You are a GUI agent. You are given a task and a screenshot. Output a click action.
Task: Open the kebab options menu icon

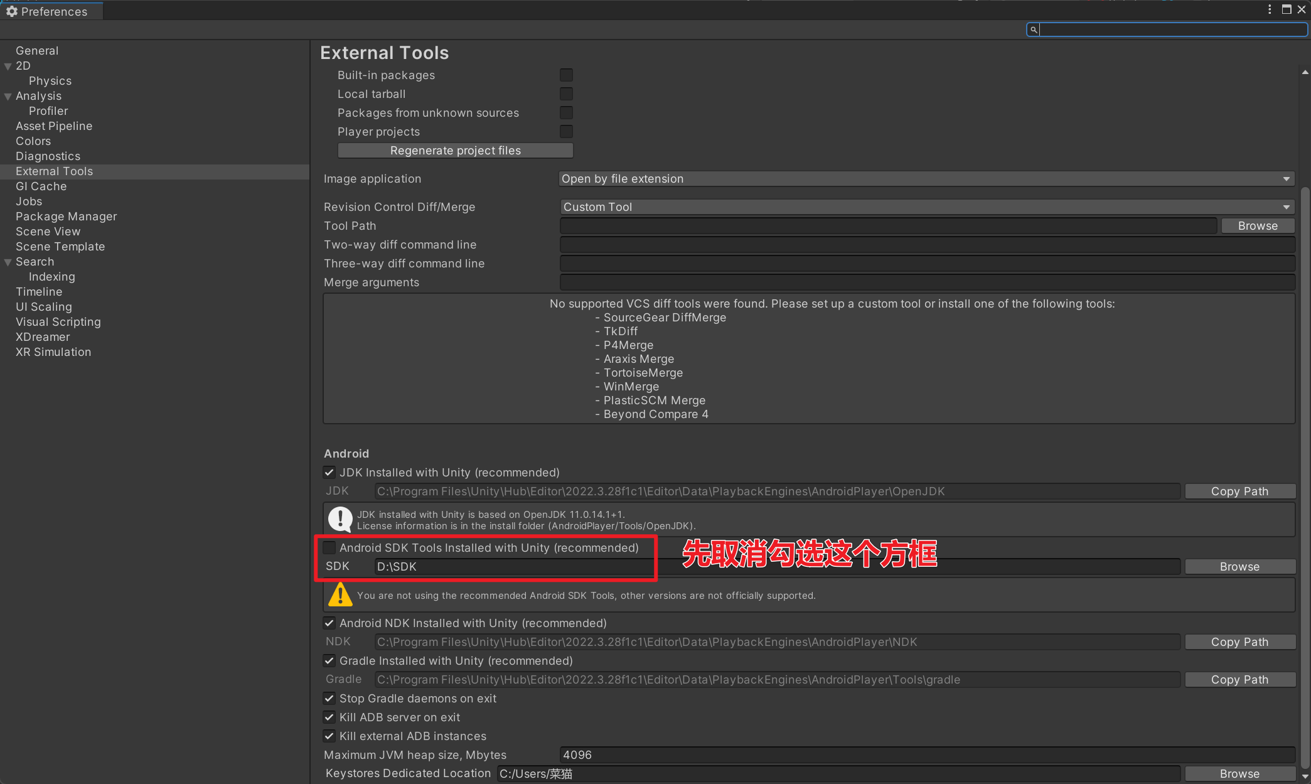1269,9
